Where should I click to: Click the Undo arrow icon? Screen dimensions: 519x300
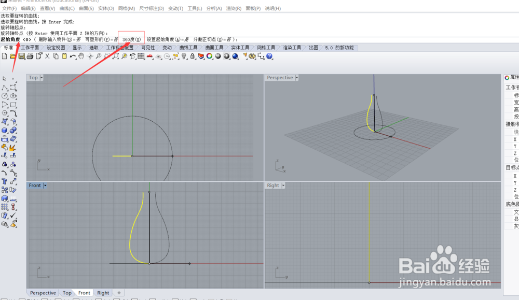click(x=73, y=56)
